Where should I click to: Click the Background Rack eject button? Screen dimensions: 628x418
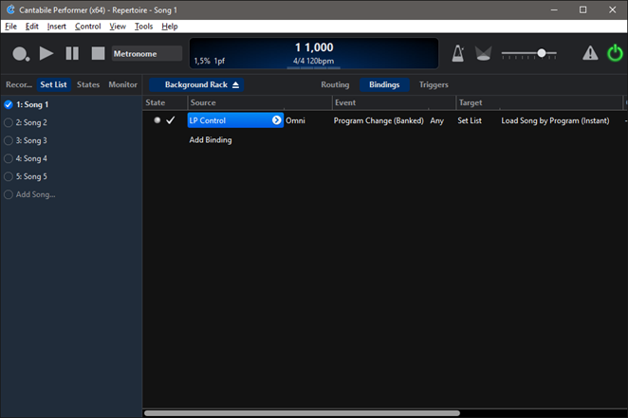coord(235,84)
